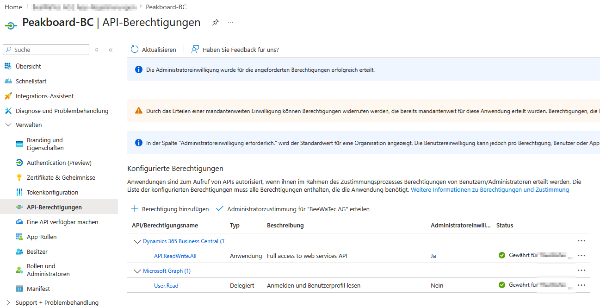
Task: Click the Tokenkonfiguration icon
Action: (x=19, y=192)
